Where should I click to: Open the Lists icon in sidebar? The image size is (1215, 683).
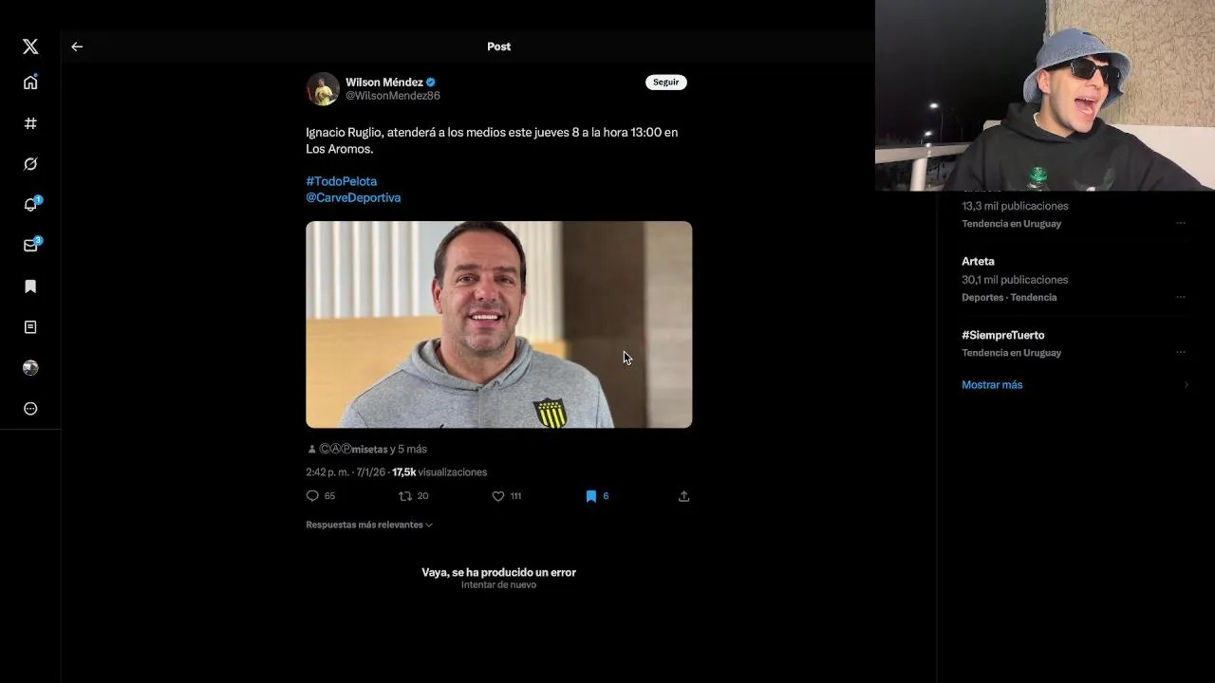pos(30,327)
